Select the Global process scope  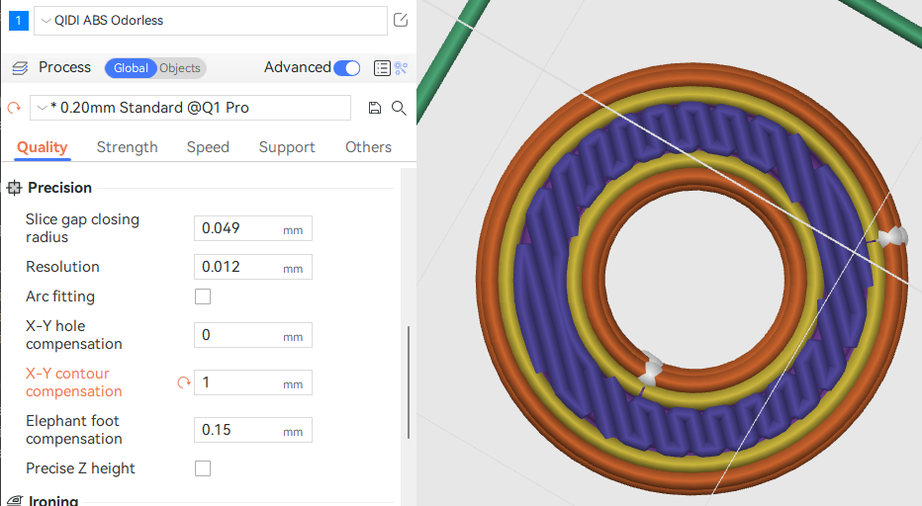point(131,68)
